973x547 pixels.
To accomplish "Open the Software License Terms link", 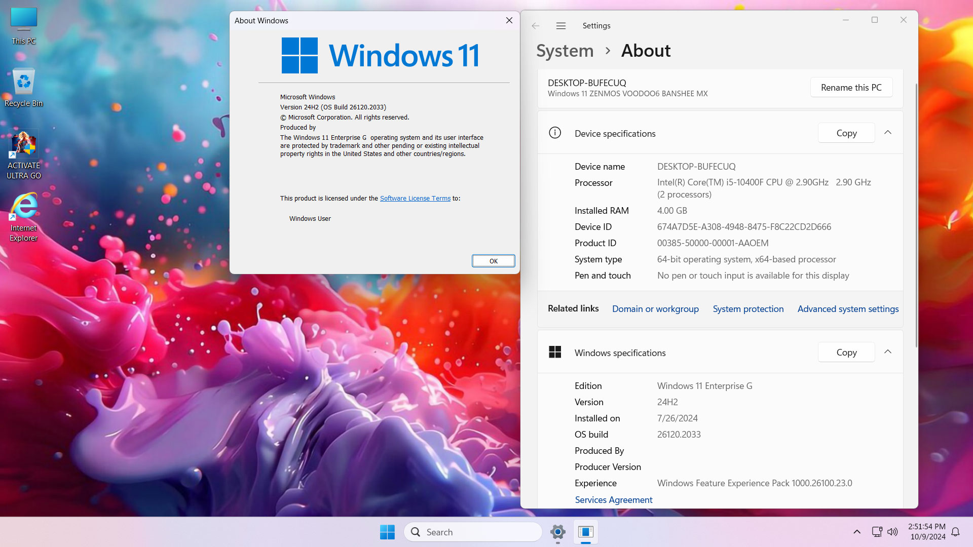I will click(x=415, y=199).
